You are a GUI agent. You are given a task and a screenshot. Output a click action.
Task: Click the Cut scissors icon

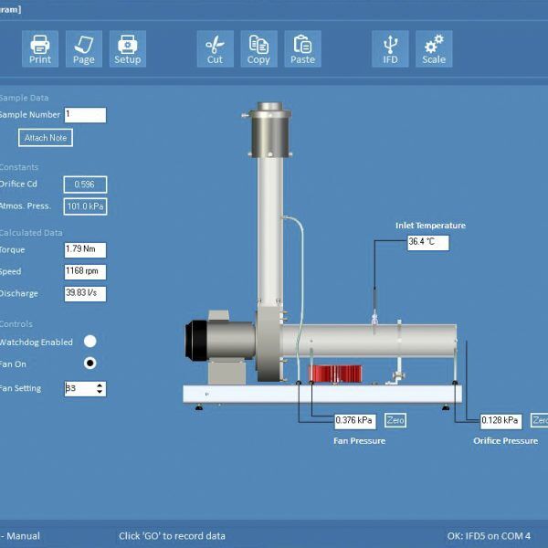click(x=215, y=48)
